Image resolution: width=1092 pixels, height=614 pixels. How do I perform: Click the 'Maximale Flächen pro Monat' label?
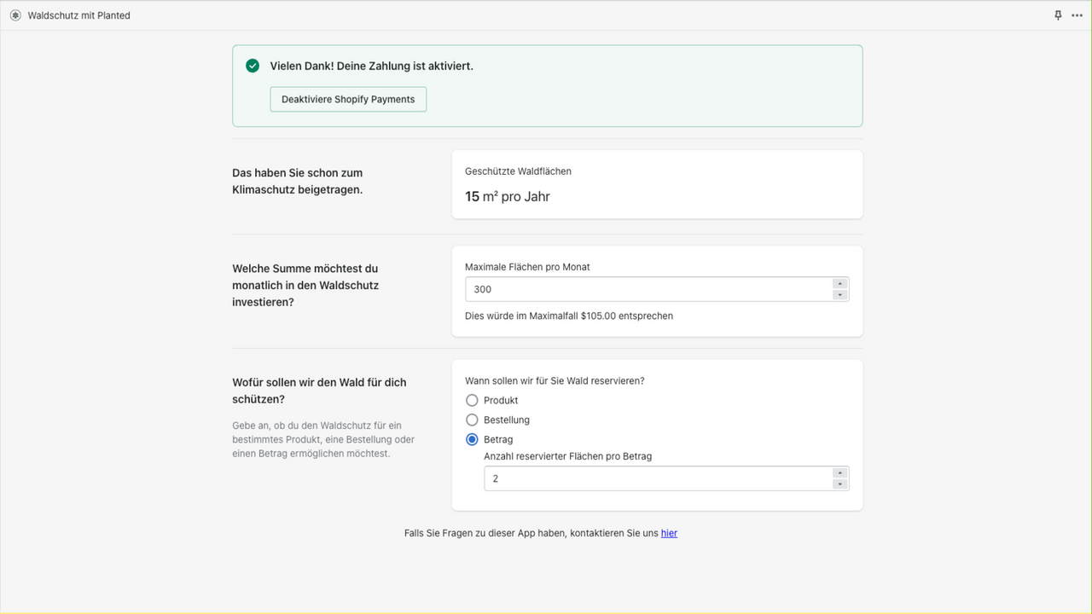[x=527, y=267]
